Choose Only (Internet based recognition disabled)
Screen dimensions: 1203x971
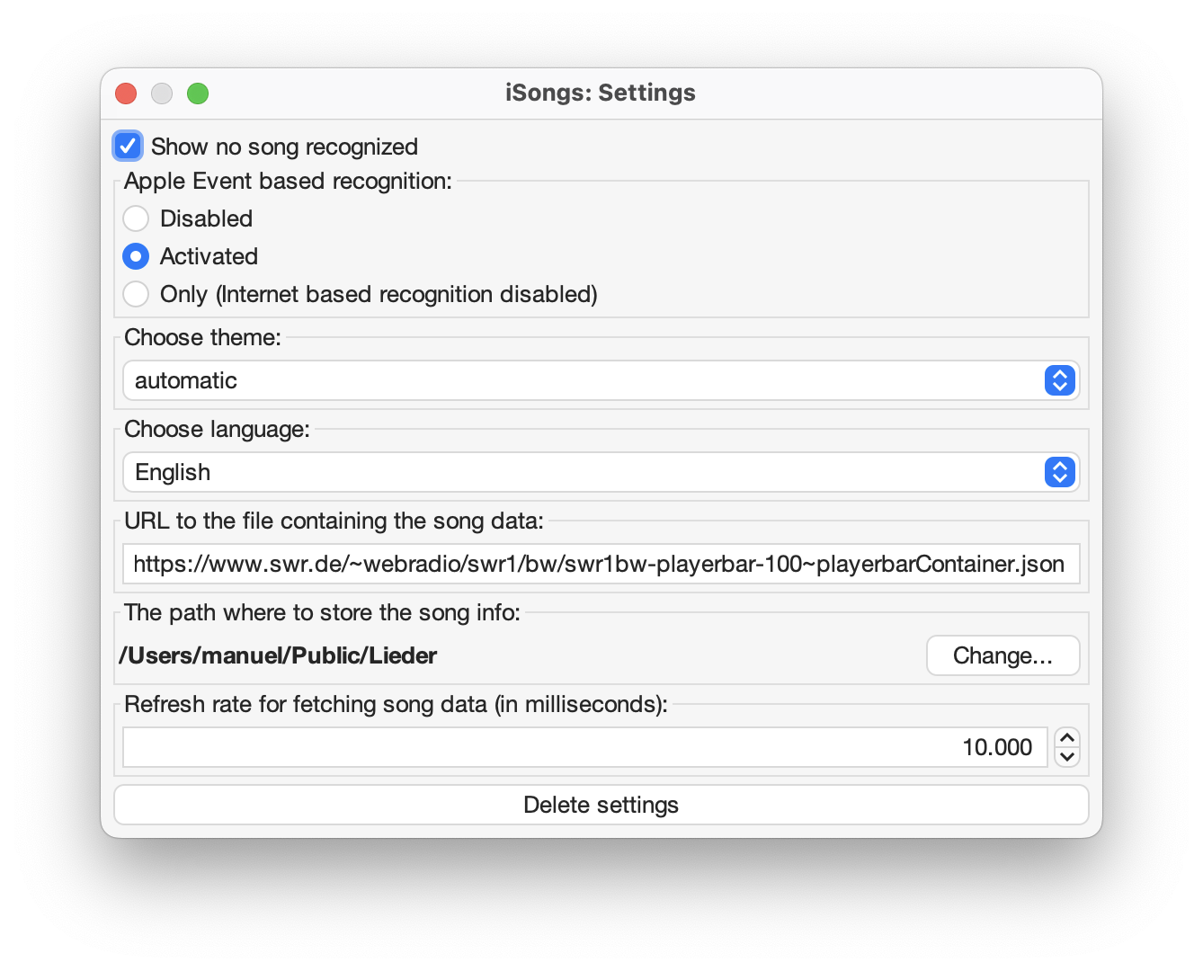[x=136, y=294]
